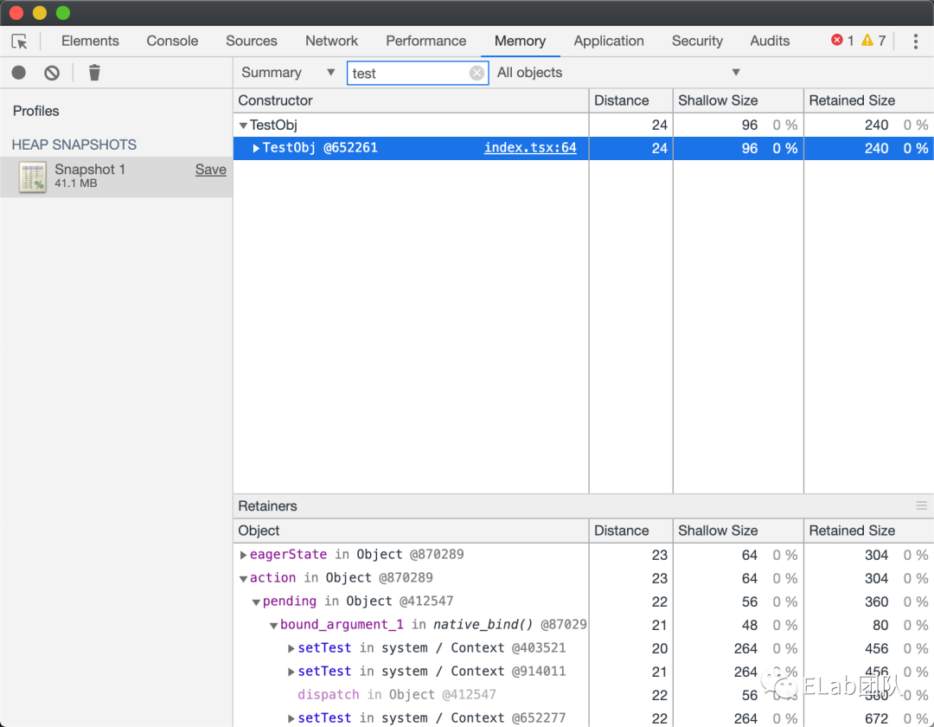Sort retainers by the Object column header
This screenshot has height=727, width=934.
(411, 531)
